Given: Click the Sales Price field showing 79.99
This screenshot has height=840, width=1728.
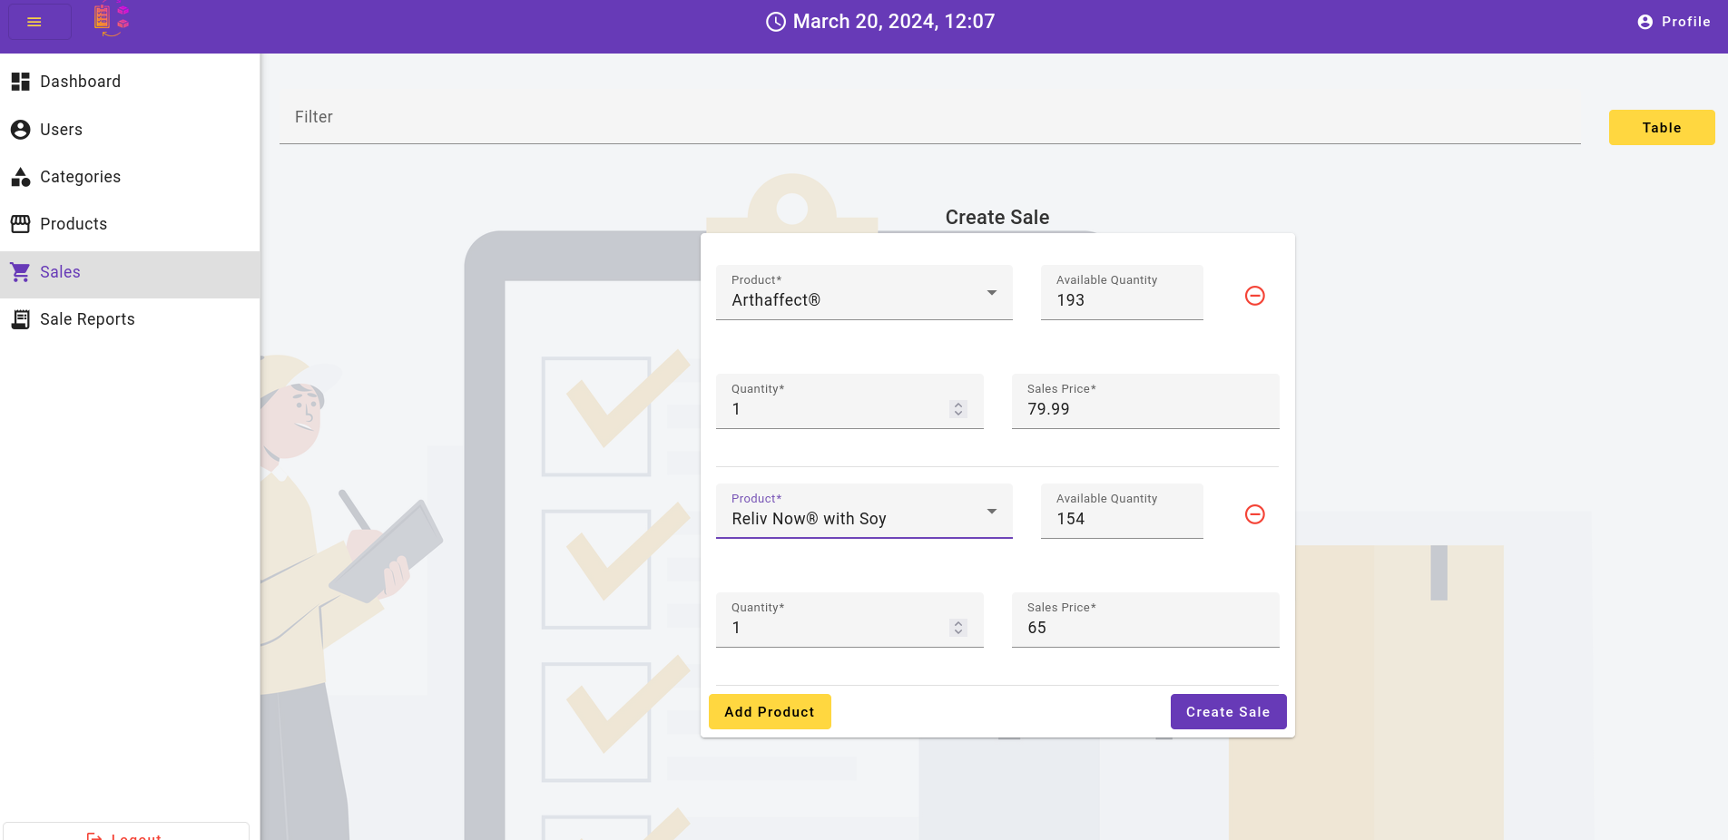Looking at the screenshot, I should tap(1145, 401).
